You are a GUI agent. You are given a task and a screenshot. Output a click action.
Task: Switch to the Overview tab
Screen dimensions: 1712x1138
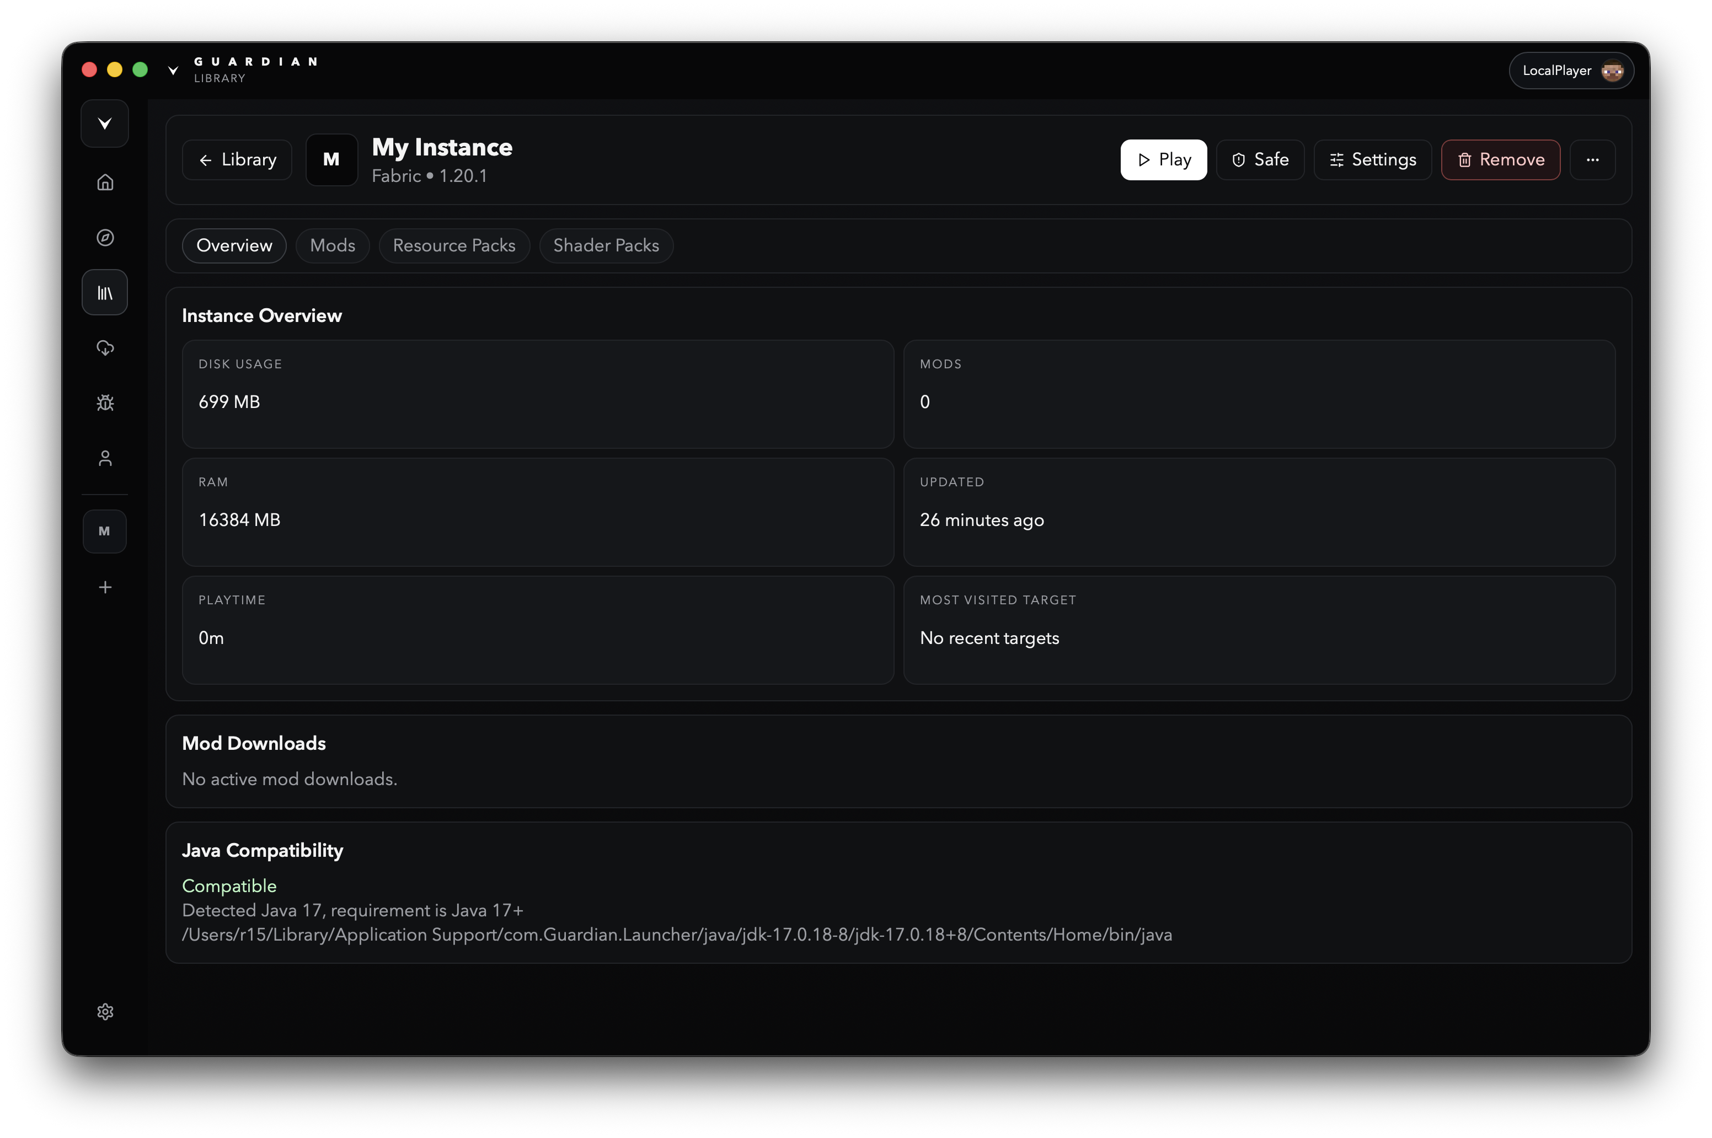(234, 245)
